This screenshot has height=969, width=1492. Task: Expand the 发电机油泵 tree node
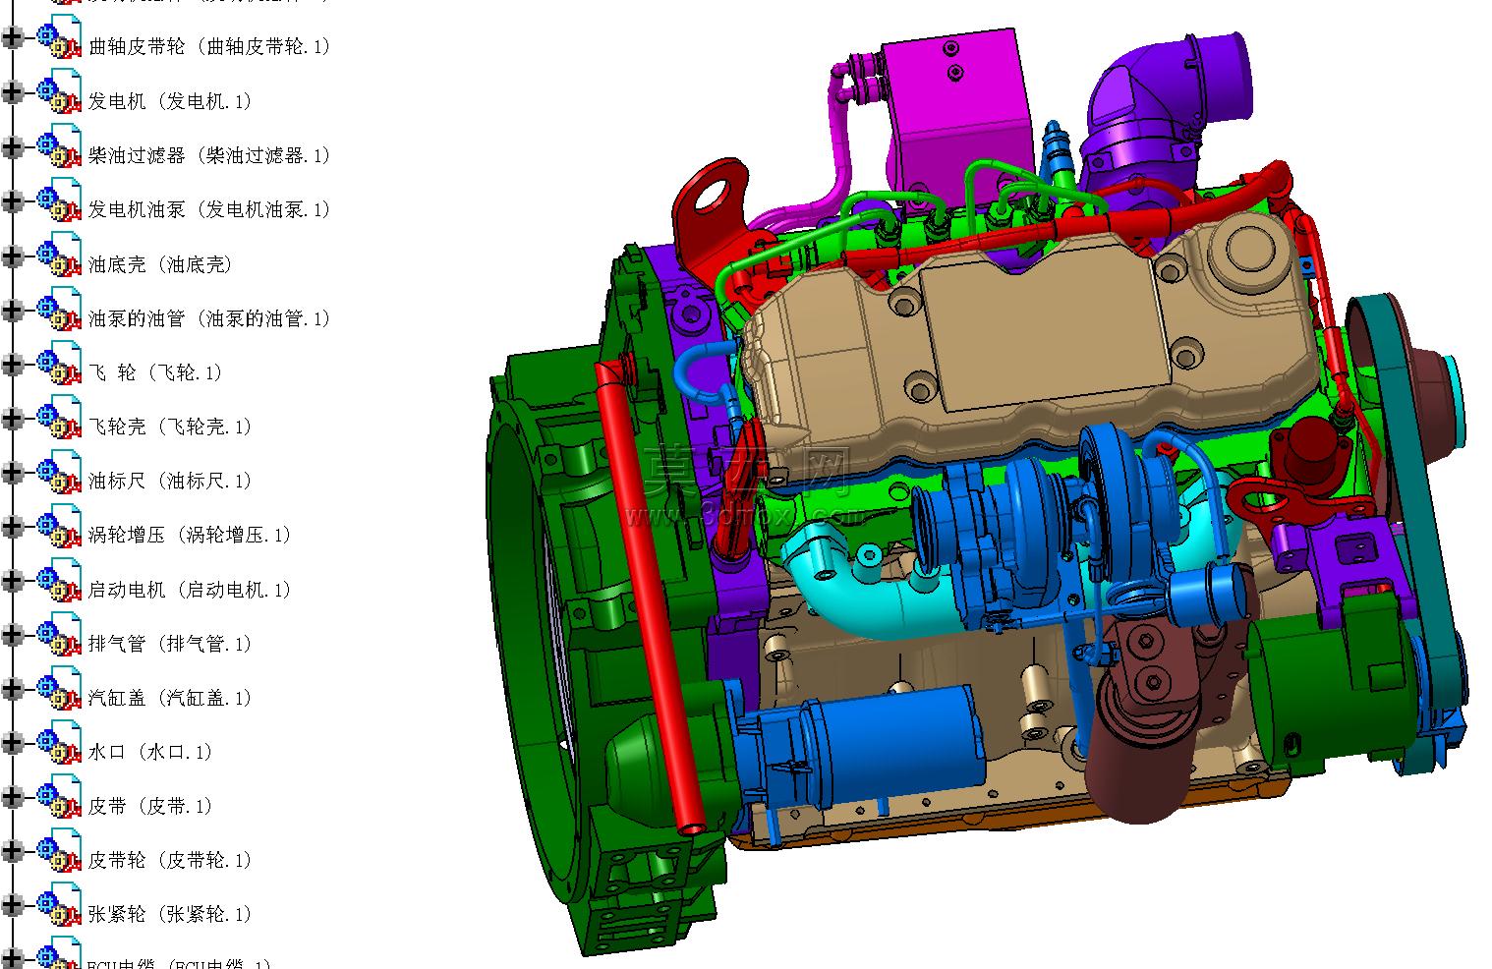[13, 200]
